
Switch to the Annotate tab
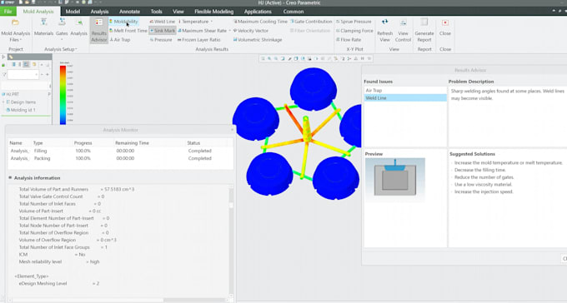coord(129,12)
